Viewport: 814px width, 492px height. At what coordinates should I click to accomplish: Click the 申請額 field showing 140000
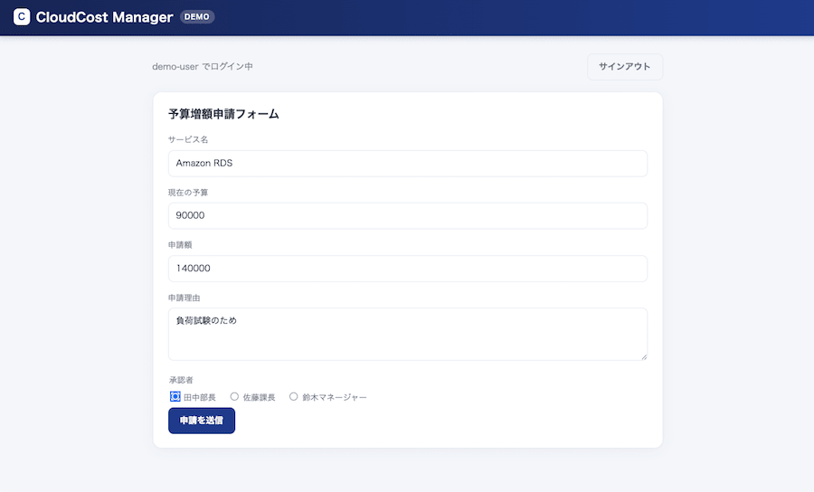click(x=408, y=269)
